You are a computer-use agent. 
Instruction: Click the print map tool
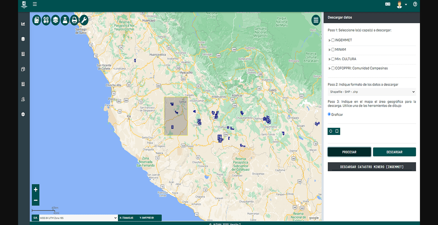tap(74, 20)
